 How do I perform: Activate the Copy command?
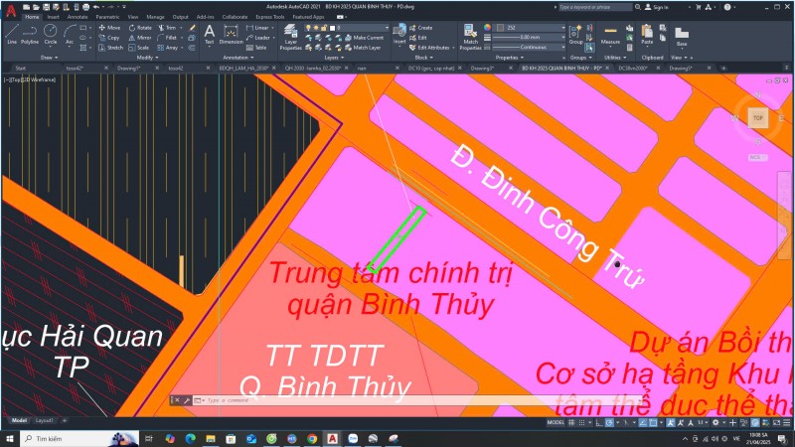109,38
